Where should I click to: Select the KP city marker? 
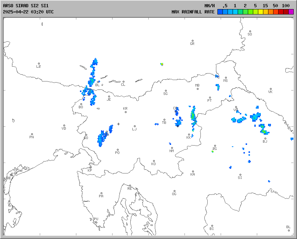pyautogui.click(x=90, y=168)
